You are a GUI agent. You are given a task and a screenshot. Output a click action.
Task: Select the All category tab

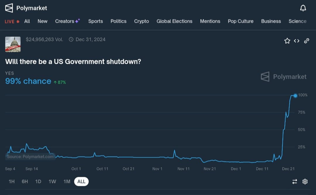27,21
